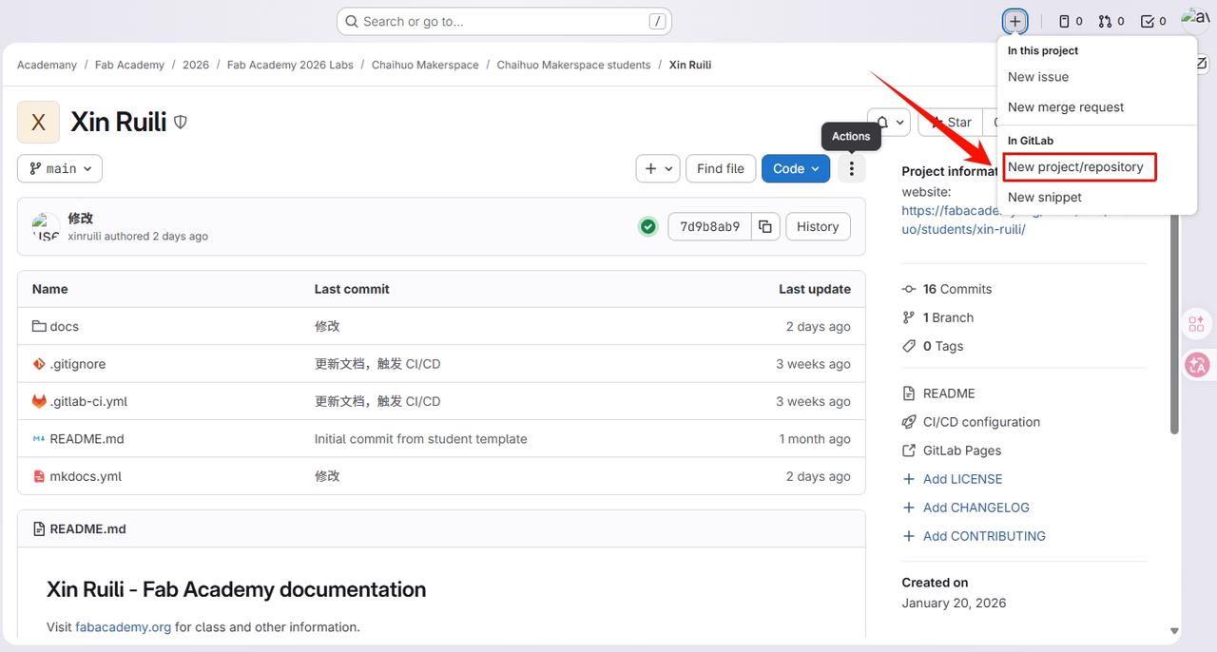Expand the notification bell dropdown
Viewport: 1217px width, 652px height.
[889, 122]
